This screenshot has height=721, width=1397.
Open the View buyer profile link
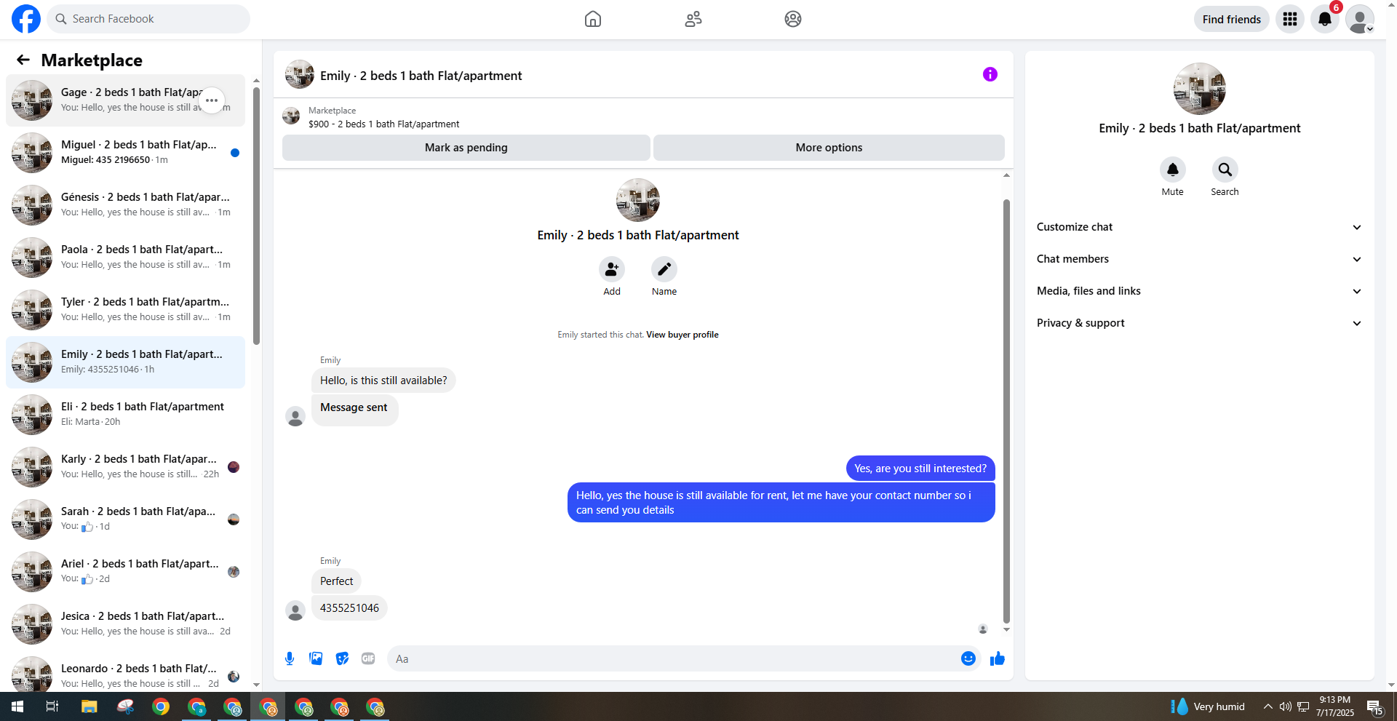682,335
